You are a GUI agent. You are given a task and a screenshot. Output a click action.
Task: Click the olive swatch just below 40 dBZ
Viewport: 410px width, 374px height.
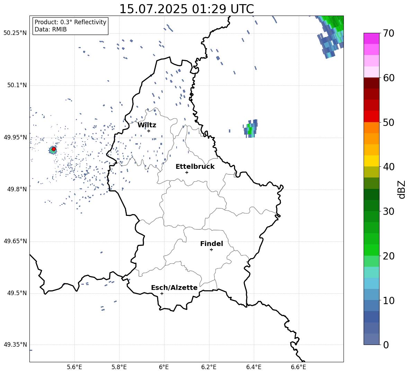(372, 172)
